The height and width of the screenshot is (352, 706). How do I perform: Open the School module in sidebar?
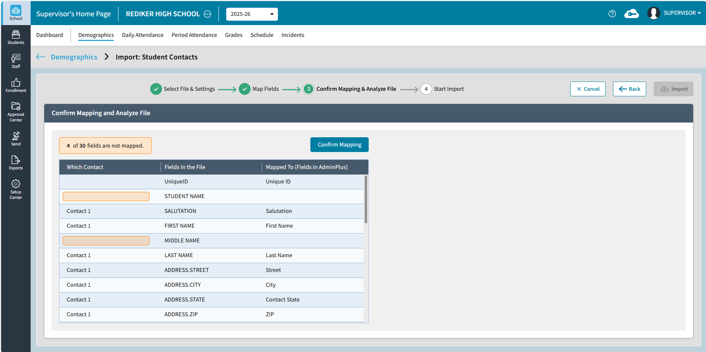[16, 13]
